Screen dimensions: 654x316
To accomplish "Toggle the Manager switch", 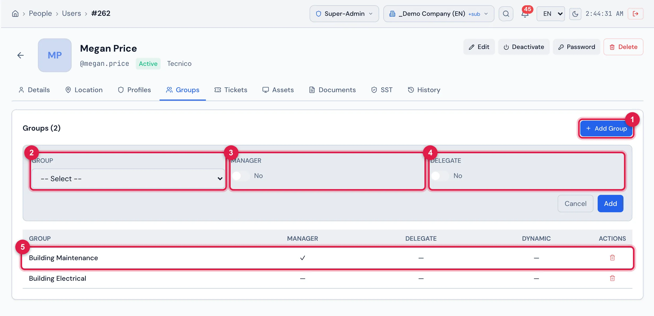I will point(241,176).
